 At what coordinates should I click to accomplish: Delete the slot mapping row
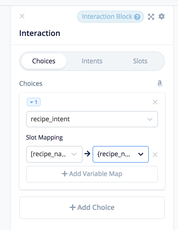pyautogui.click(x=155, y=155)
